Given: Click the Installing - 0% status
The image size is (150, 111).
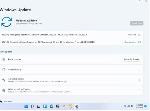Looking at the screenshot, I should (x=134, y=35).
